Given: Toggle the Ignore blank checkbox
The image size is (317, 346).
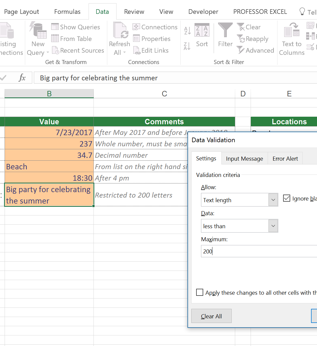Looking at the screenshot, I should tap(286, 198).
